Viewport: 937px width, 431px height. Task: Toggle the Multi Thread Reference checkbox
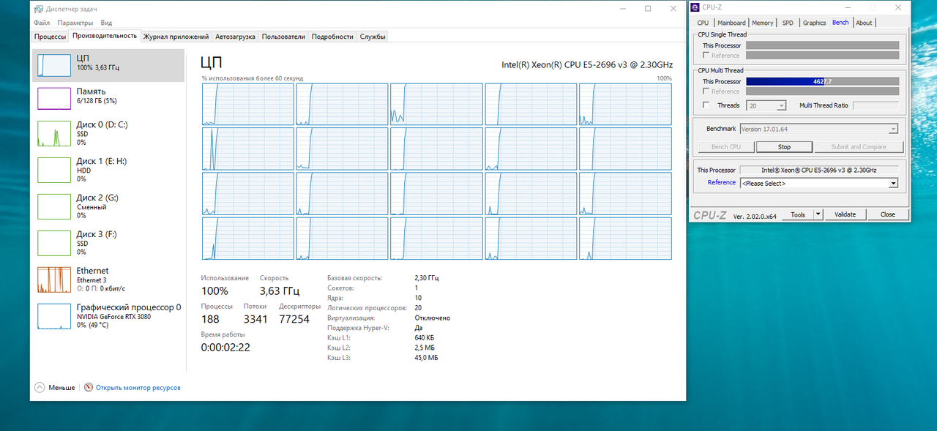pyautogui.click(x=706, y=91)
